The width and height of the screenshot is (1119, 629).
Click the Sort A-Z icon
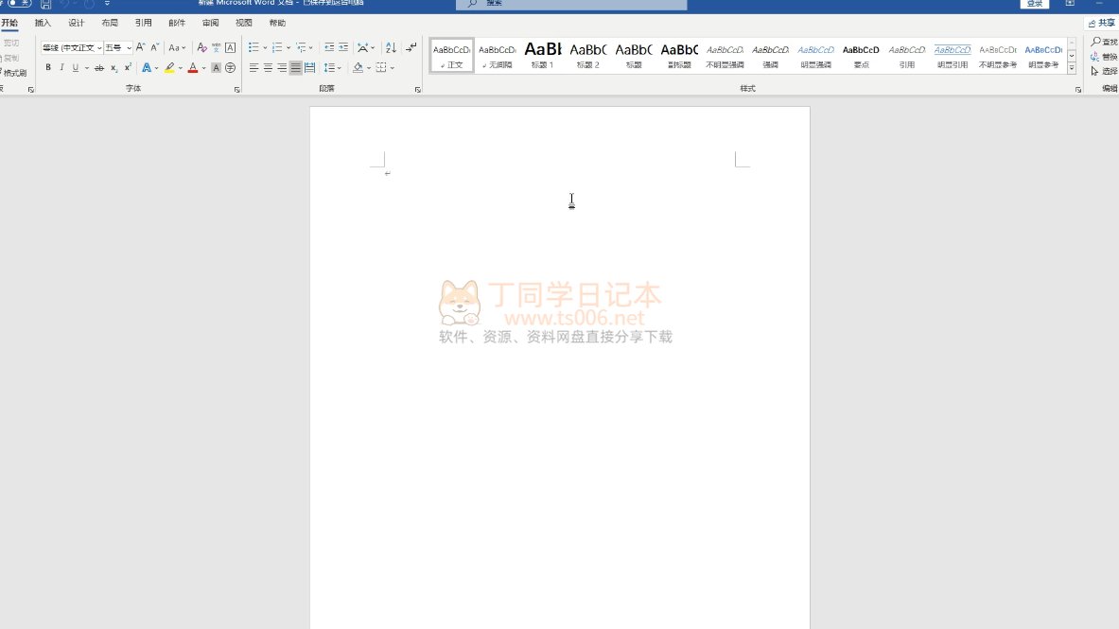point(391,47)
